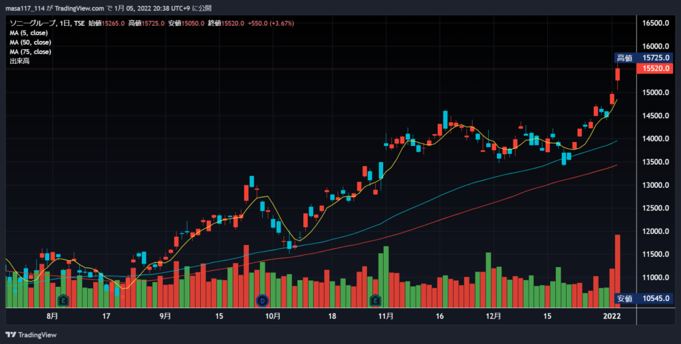Select the MA (5, close) indicator legend
The height and width of the screenshot is (344, 681).
pos(29,33)
